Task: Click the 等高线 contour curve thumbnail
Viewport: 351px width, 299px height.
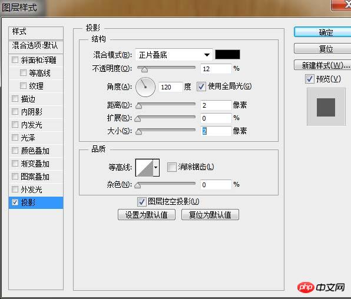Action: [x=144, y=167]
